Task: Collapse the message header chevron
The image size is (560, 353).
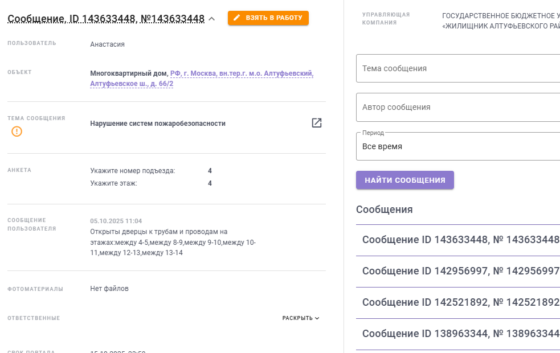Action: point(212,19)
